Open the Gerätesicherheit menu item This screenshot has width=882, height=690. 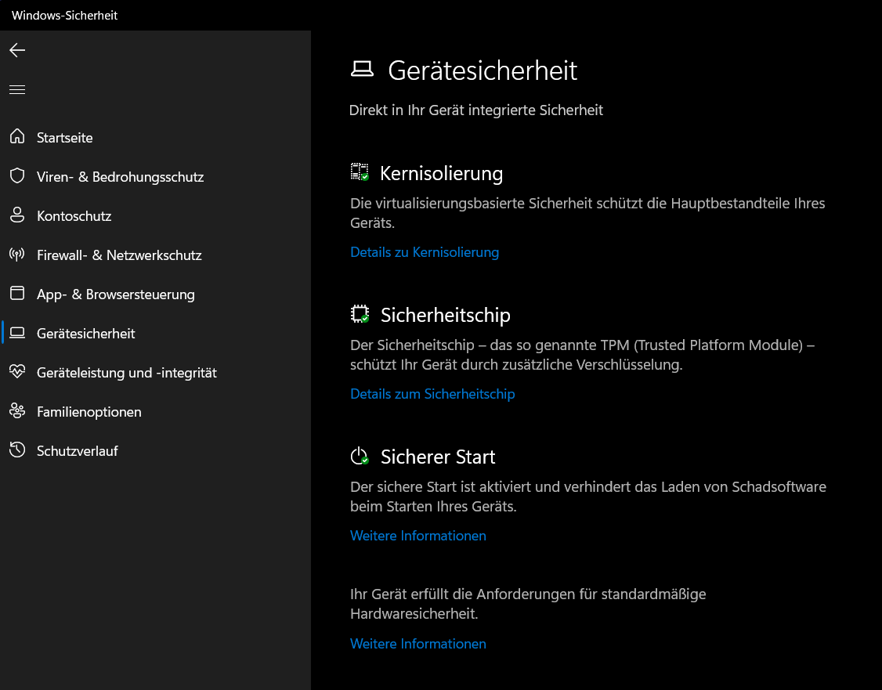(86, 334)
